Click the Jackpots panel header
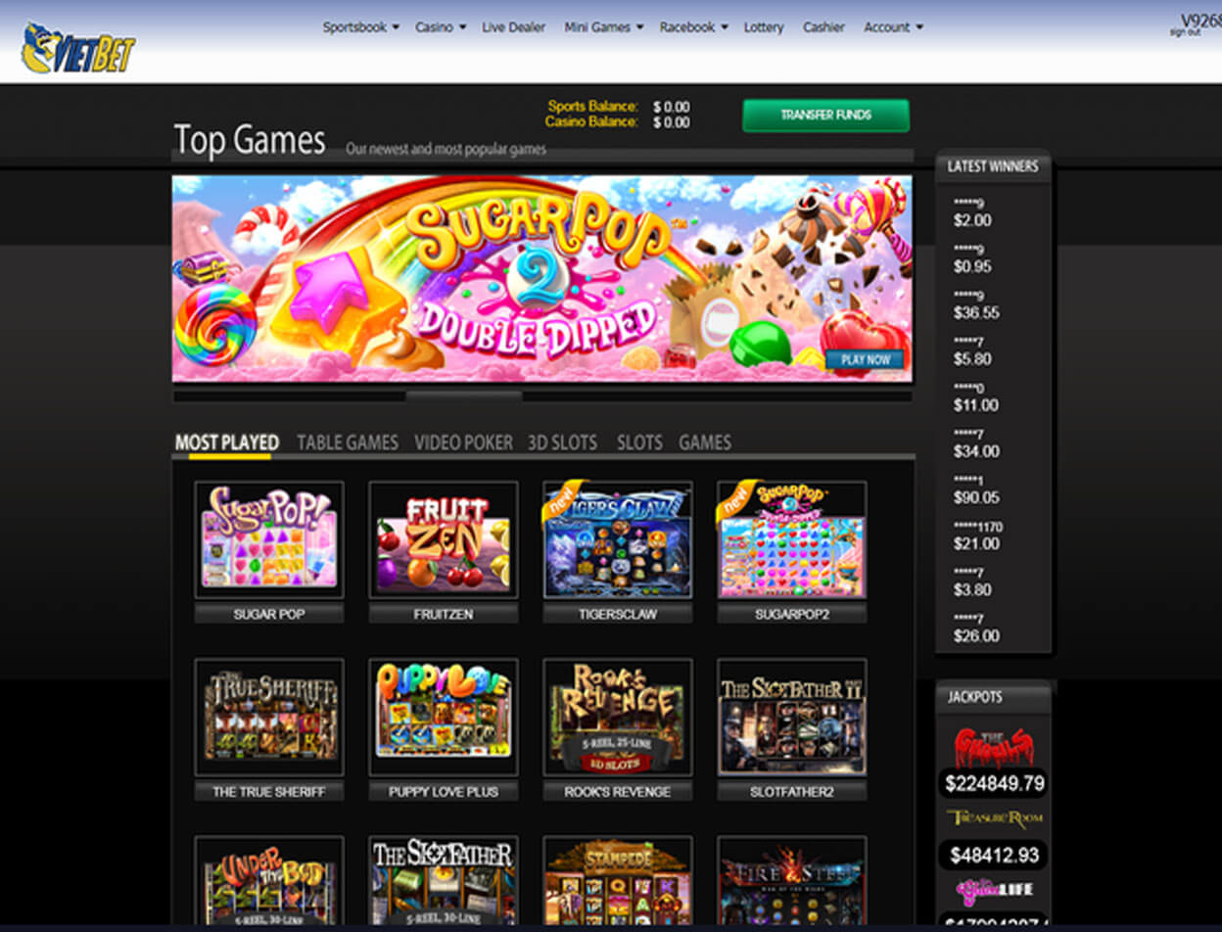The image size is (1222, 932). tap(993, 697)
